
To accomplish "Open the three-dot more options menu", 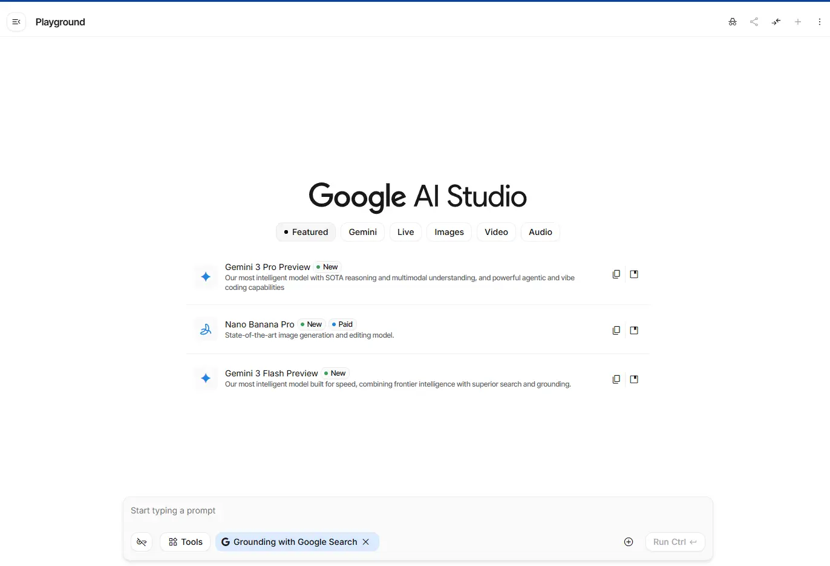I will 820,22.
